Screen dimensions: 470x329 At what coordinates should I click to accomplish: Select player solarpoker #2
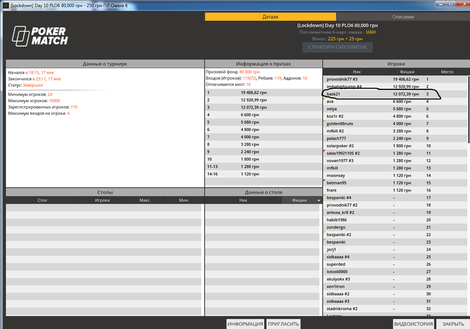395,146
